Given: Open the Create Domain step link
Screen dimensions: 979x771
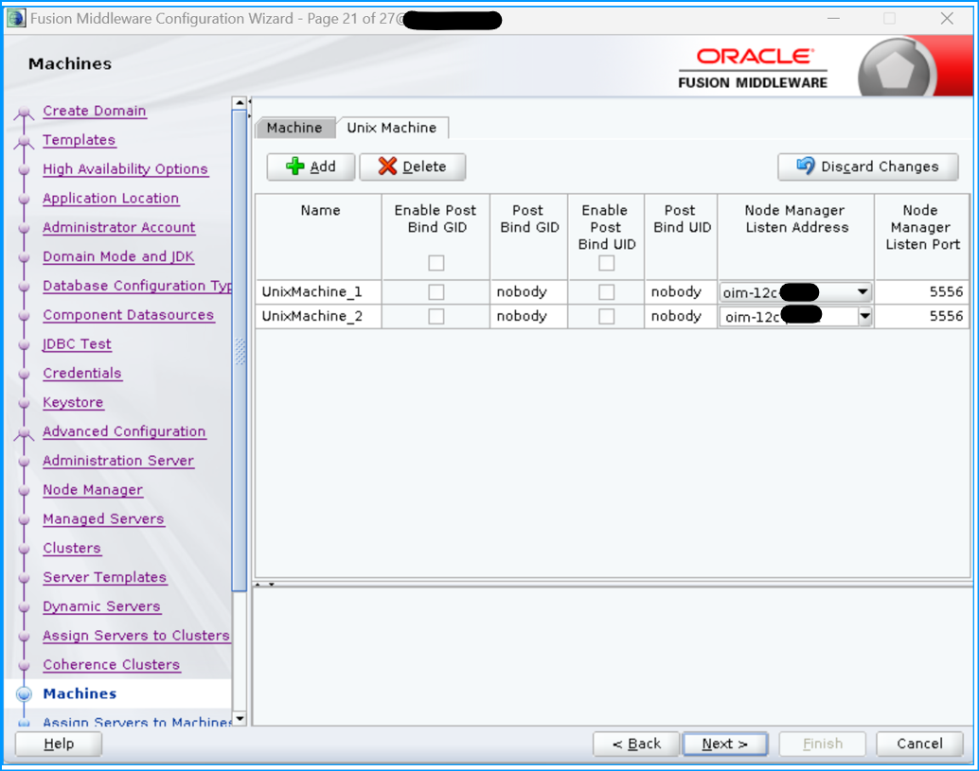Looking at the screenshot, I should (95, 111).
